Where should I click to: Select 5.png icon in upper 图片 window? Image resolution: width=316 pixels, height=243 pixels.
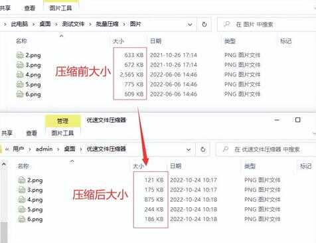click(20, 84)
